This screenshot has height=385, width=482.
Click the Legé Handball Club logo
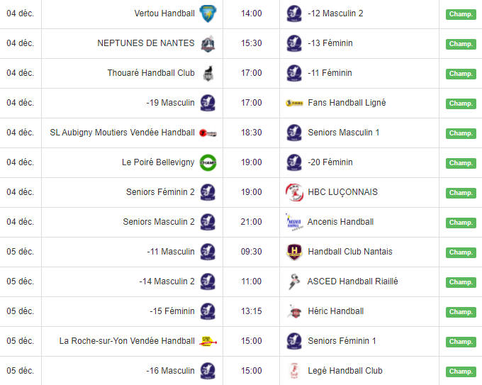tap(294, 371)
